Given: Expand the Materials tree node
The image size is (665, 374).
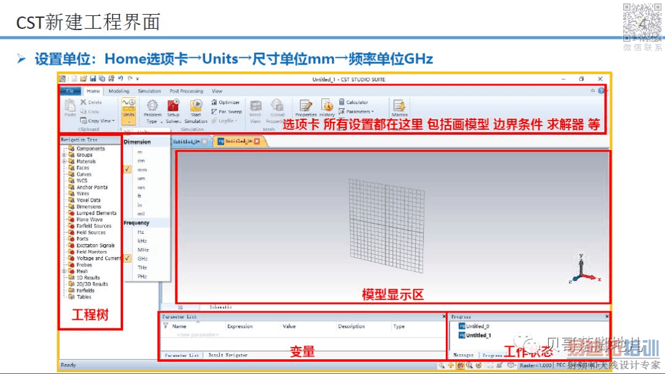Looking at the screenshot, I should coord(64,161).
